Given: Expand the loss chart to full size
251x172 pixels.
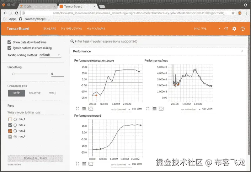Looking at the screenshot, I should click(148, 109).
